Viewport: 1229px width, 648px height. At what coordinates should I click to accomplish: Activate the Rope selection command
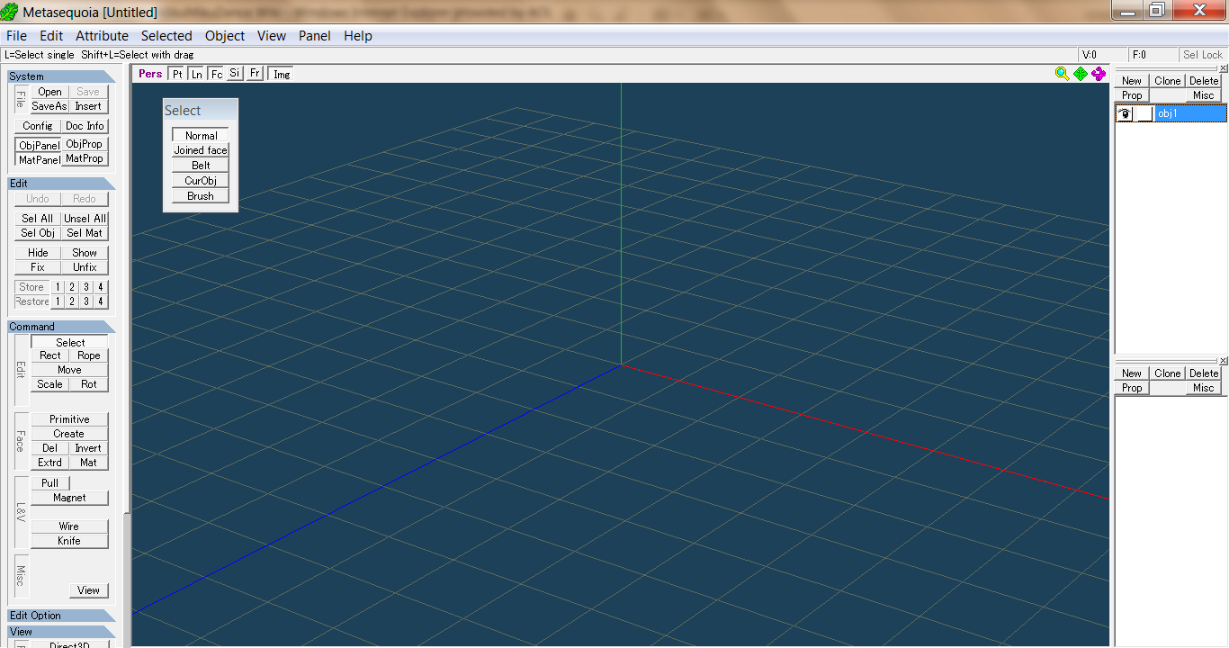(89, 355)
